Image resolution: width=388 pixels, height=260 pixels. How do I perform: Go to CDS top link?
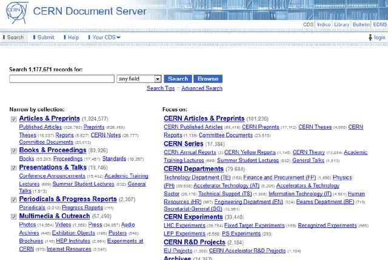pos(308,24)
